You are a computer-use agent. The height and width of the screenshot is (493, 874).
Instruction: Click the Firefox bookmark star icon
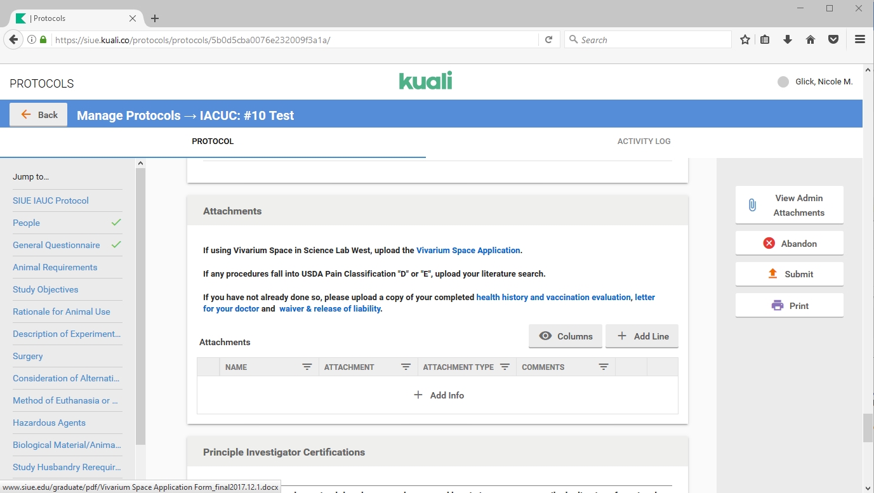[745, 39]
